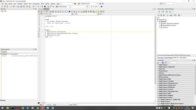Open the right method navigation combo box
Image resolution: width=196 pixels, height=110 pixels.
click(x=86, y=14)
